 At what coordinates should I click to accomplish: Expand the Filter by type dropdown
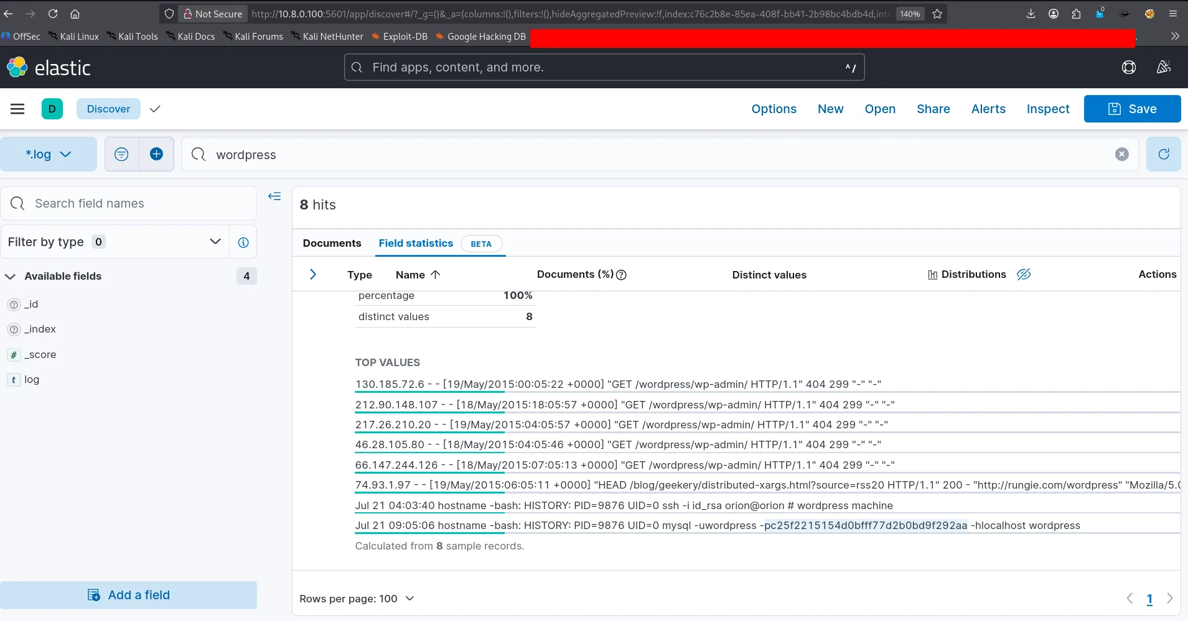115,242
